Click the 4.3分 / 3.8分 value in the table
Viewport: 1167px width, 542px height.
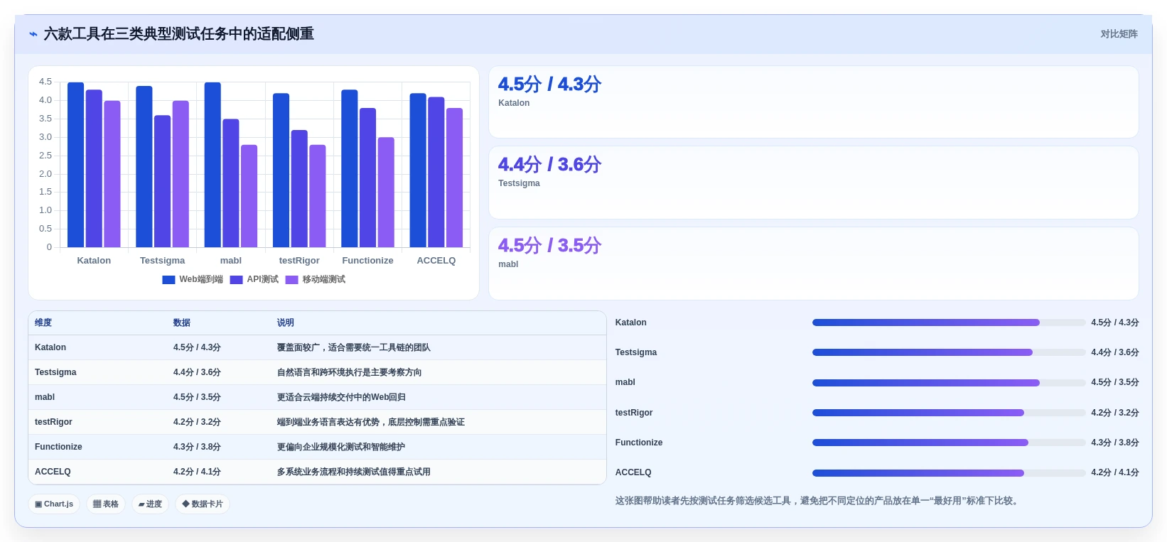click(x=197, y=447)
